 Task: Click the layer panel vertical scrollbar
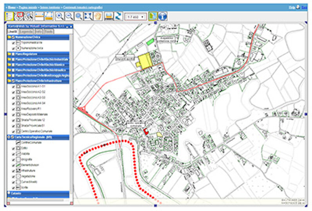(72, 118)
